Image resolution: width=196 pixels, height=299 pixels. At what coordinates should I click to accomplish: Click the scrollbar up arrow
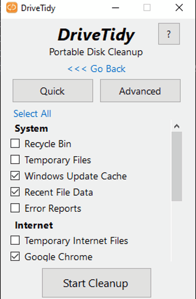coord(177,126)
